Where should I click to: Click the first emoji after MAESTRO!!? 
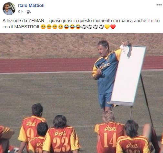click(43, 27)
